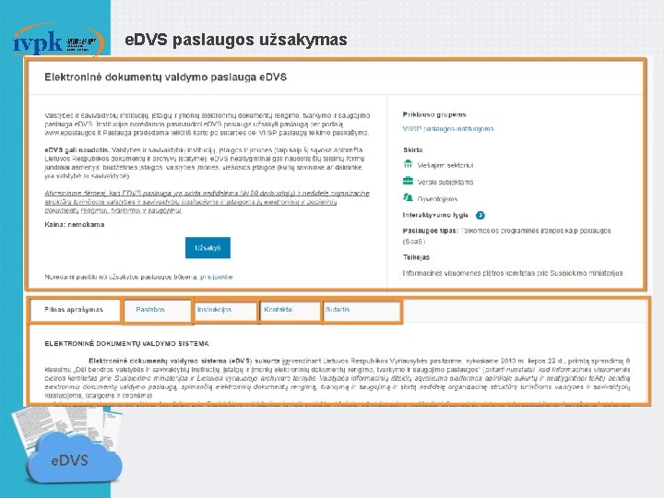Click the blue Užsakyti button
The height and width of the screenshot is (498, 664).
(x=207, y=248)
